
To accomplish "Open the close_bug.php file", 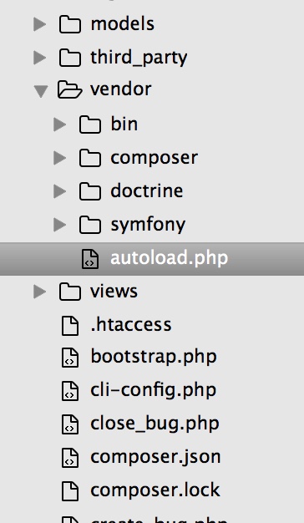I will pos(155,424).
